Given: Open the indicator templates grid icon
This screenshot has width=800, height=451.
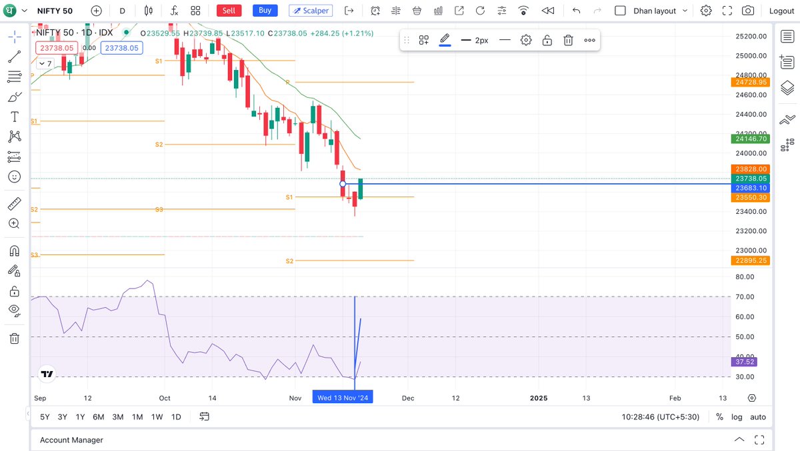Looking at the screenshot, I should pyautogui.click(x=195, y=11).
